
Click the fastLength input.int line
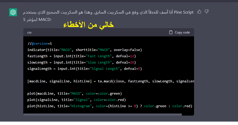pos(82,56)
